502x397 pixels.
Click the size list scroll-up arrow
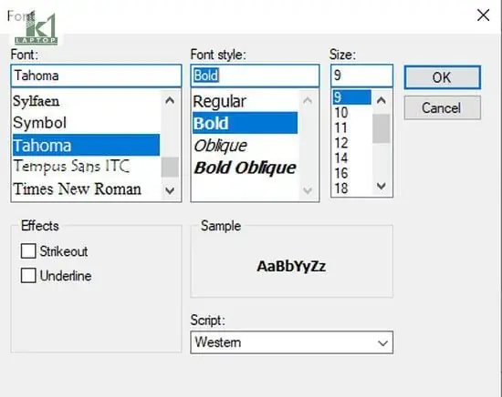pyautogui.click(x=381, y=101)
